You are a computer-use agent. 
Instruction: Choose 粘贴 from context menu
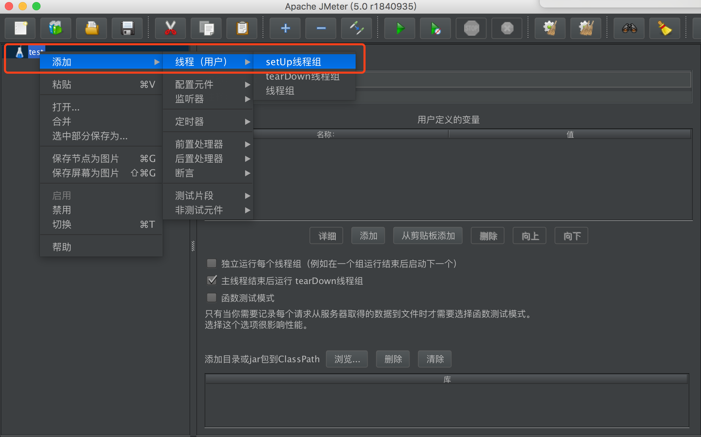point(101,84)
